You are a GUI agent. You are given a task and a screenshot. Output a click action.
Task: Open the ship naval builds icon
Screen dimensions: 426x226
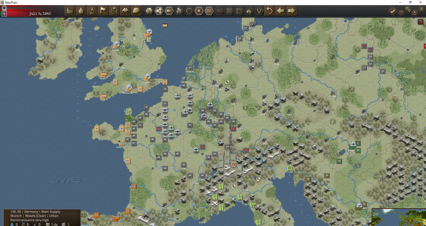click(81, 11)
